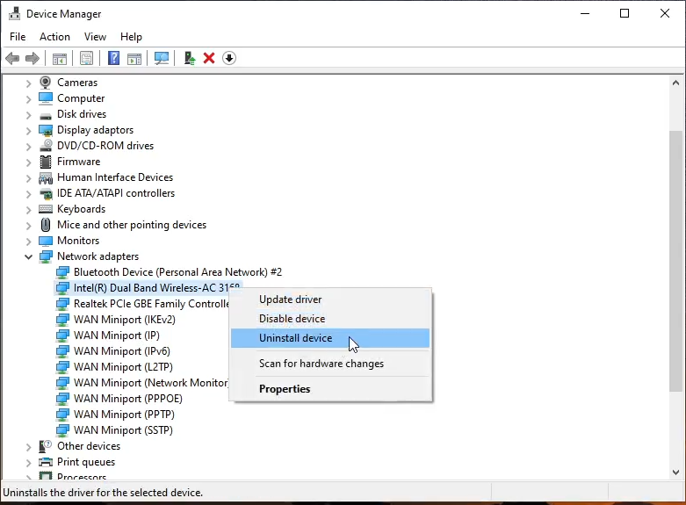This screenshot has width=686, height=505.
Task: Click the Disk drives category icon
Action: pos(46,115)
